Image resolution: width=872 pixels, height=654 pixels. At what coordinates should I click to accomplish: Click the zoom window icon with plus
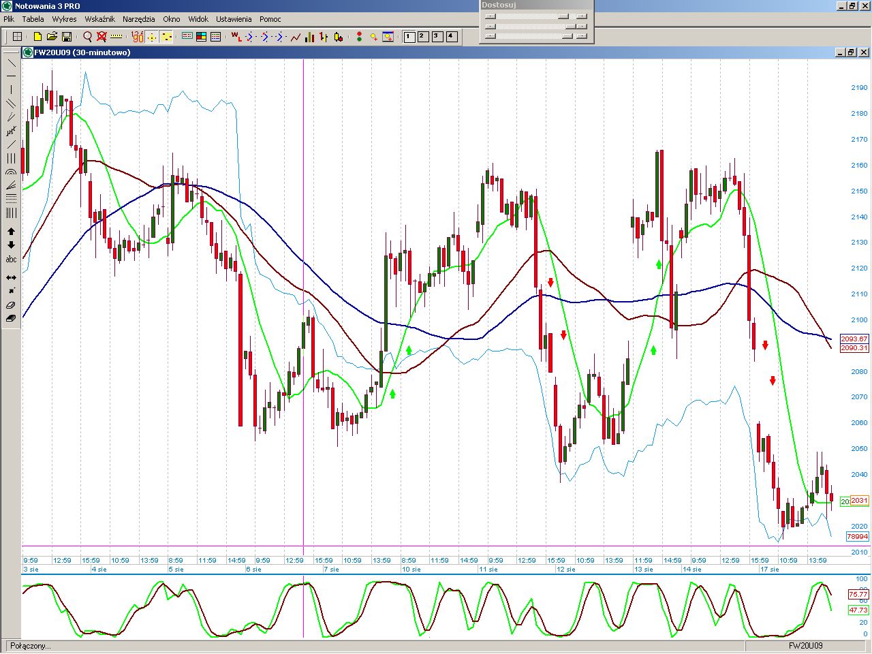tap(388, 37)
